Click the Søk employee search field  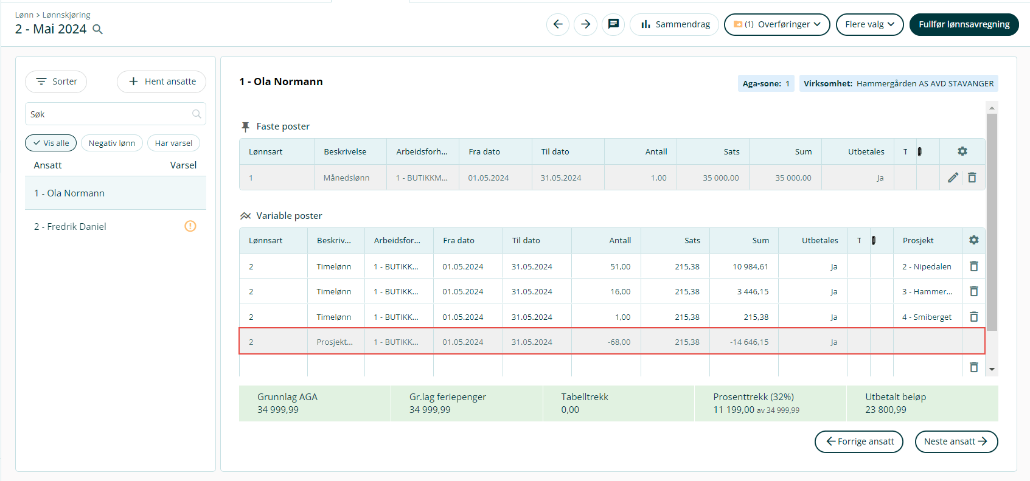point(110,114)
